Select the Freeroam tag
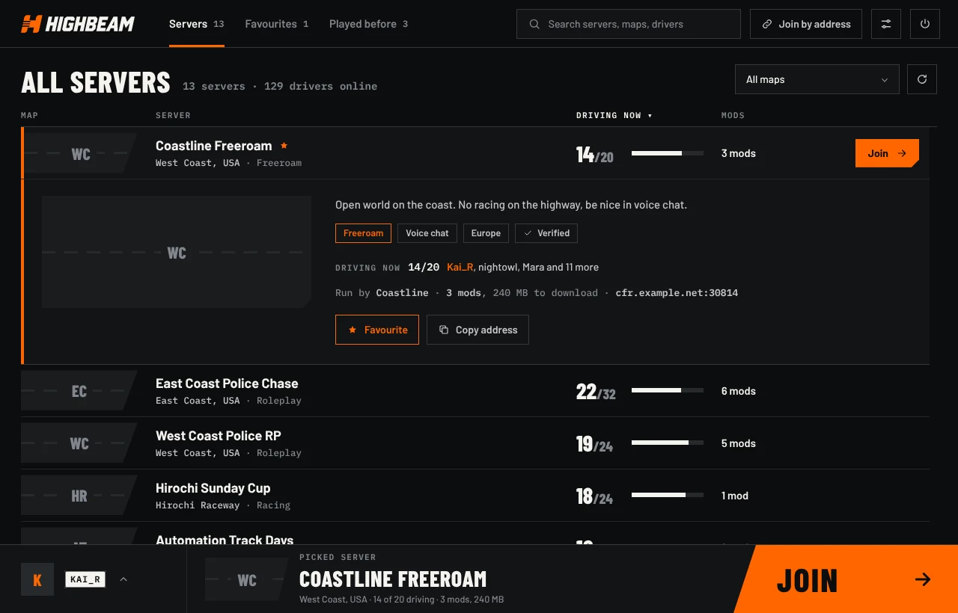 (363, 233)
